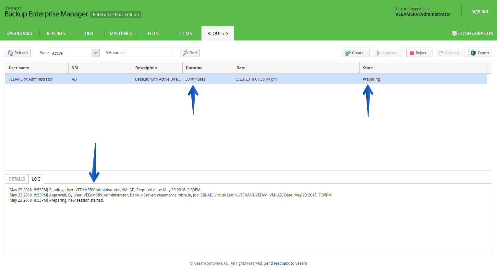Click the Approve... button label

coord(391,53)
